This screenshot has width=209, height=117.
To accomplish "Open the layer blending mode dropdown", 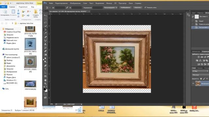I will tap(200, 75).
